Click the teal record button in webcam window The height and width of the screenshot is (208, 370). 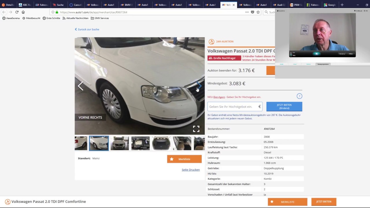[316, 54]
